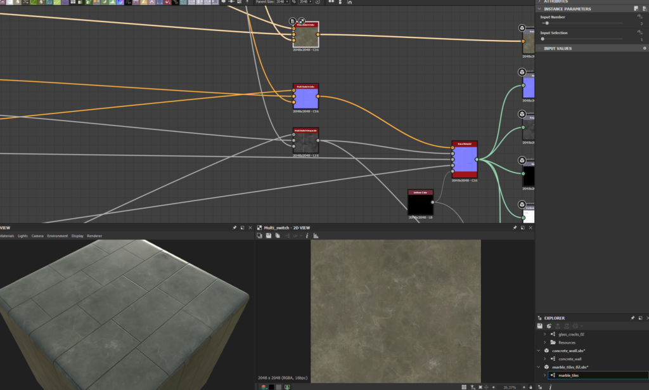Viewport: 649px width, 390px height.
Task: Close the 3D view panel
Action: click(x=250, y=228)
